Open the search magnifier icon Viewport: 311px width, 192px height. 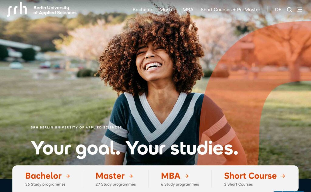pyautogui.click(x=289, y=9)
